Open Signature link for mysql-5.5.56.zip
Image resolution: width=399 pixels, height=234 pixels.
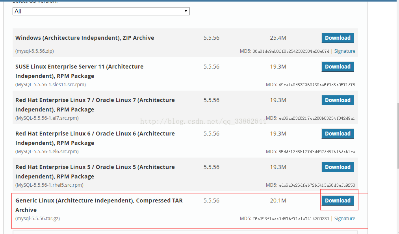(x=345, y=51)
